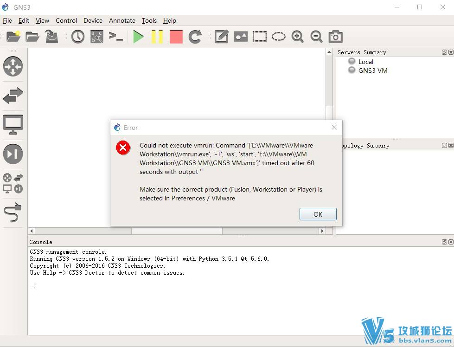The height and width of the screenshot is (347, 454).
Task: Float the Servers Summary panel
Action: coord(444,52)
